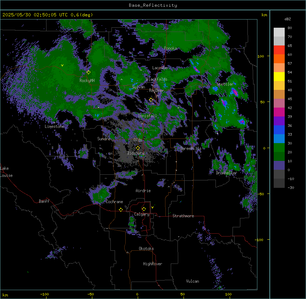Click the Olds city label

[x=138, y=140]
